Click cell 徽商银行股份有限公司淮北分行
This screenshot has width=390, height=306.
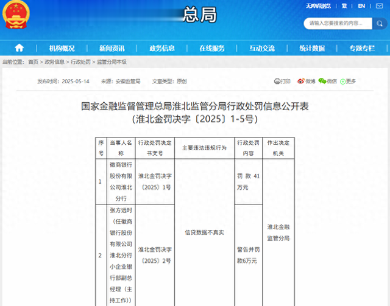pos(121,181)
